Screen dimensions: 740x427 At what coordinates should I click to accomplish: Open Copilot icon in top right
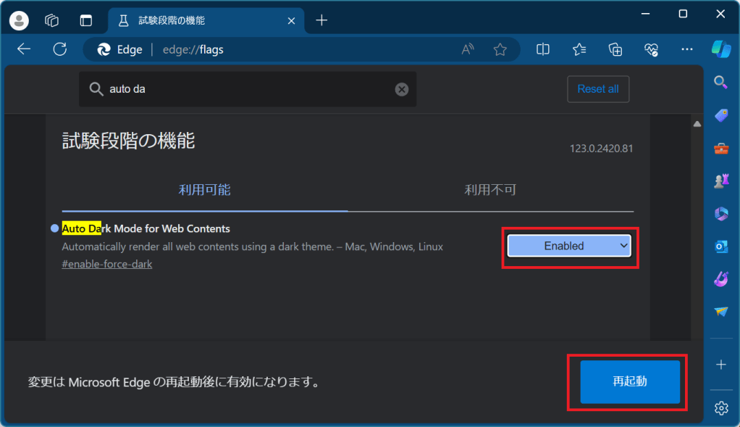[x=720, y=49]
